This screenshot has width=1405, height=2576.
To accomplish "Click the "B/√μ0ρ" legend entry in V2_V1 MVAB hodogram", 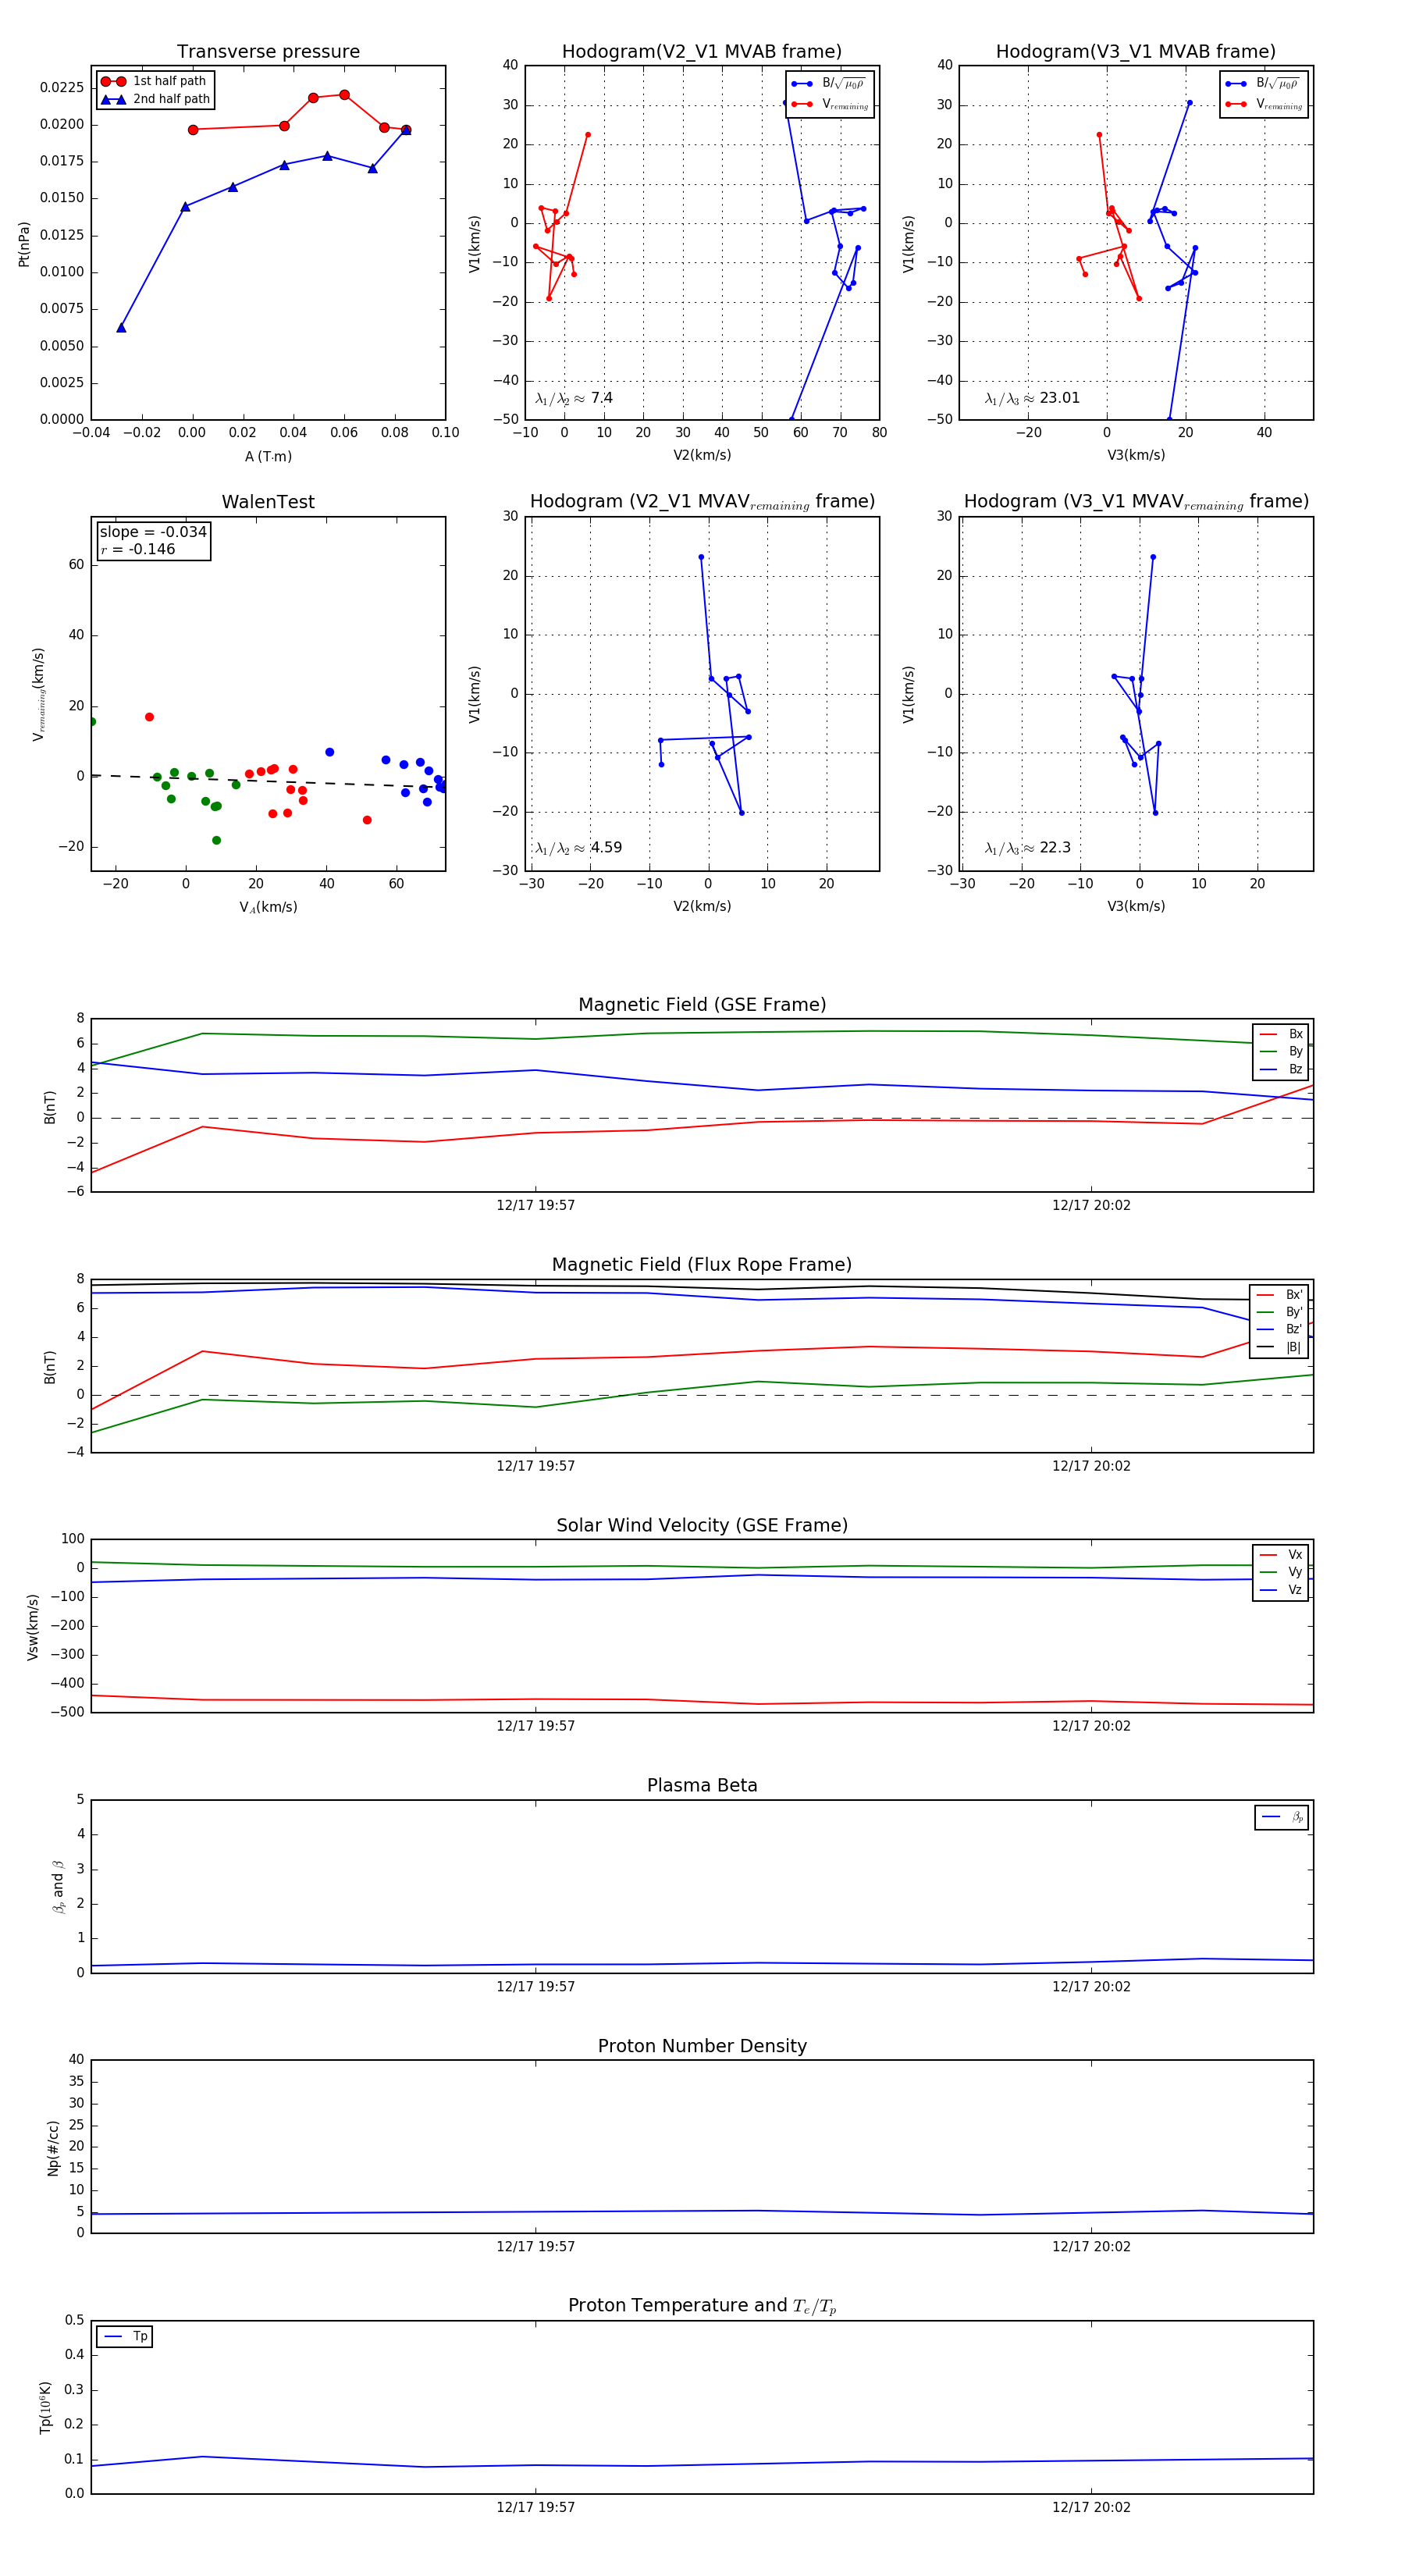I will click(x=829, y=84).
